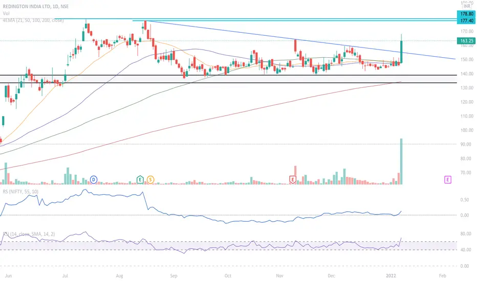Click the orange split 'S' event marker

tap(150, 179)
